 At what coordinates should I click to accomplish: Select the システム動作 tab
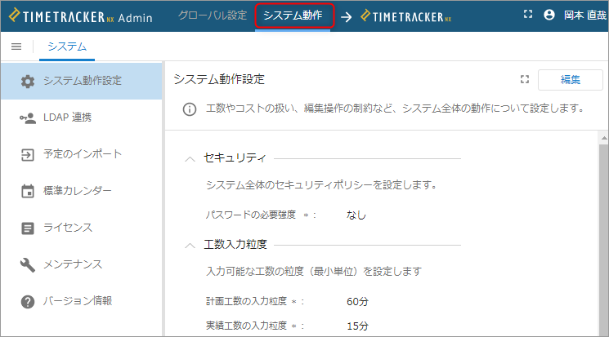click(x=293, y=16)
